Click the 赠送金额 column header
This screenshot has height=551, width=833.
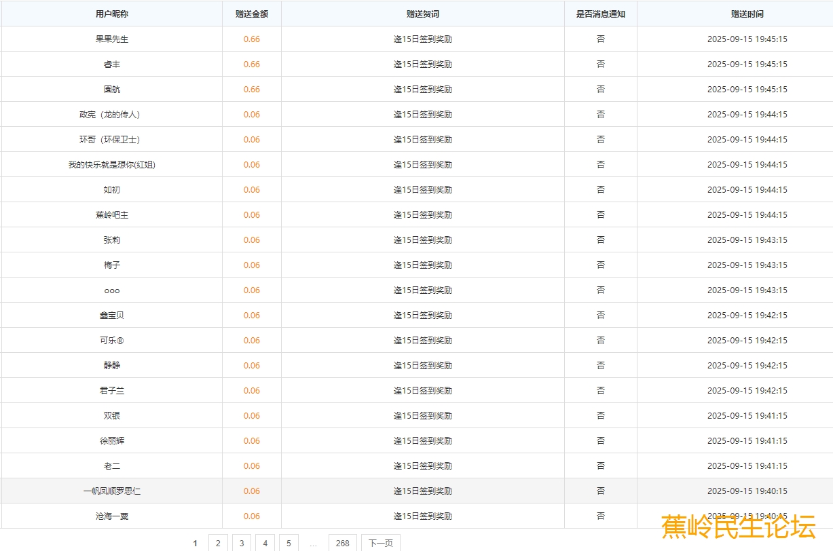click(251, 14)
